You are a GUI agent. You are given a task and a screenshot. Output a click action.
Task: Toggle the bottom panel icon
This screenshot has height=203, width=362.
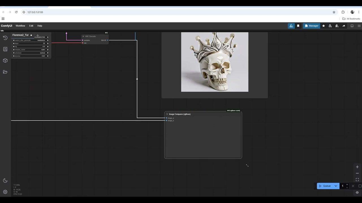352,26
